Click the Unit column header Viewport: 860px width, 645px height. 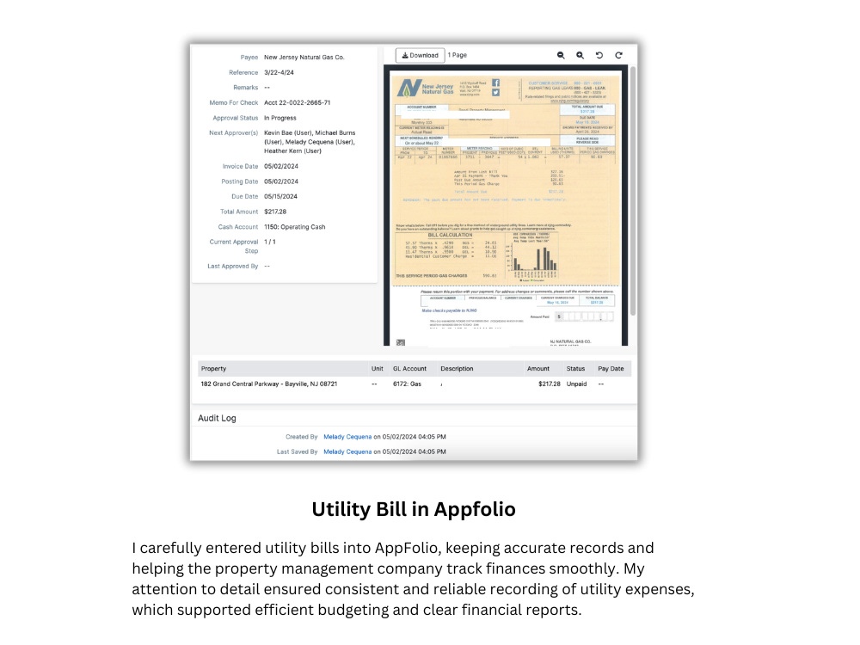[378, 369]
